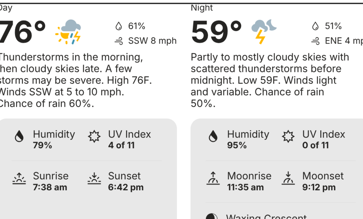Click the 76° daytime high temperature
This screenshot has height=219, width=363.
point(23,32)
